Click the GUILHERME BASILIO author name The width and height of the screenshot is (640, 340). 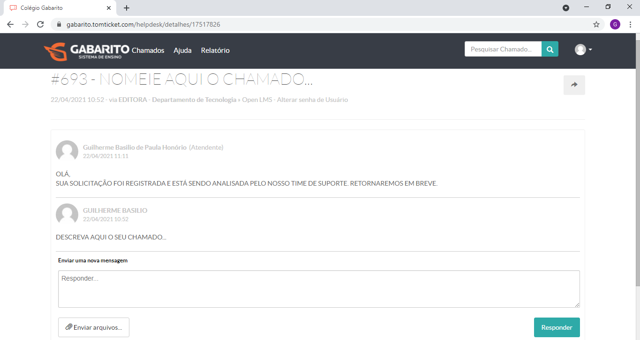(115, 210)
